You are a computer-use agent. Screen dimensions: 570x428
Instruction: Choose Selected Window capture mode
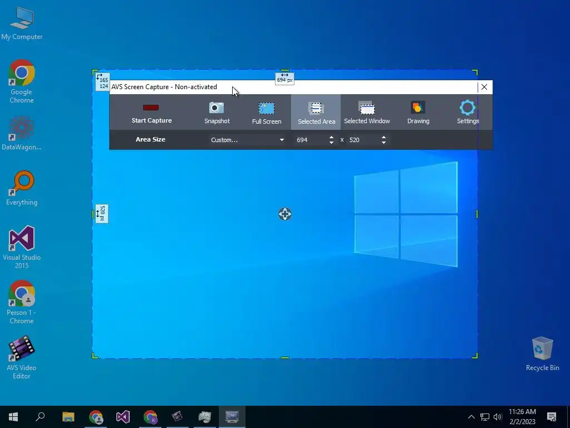[x=367, y=113]
